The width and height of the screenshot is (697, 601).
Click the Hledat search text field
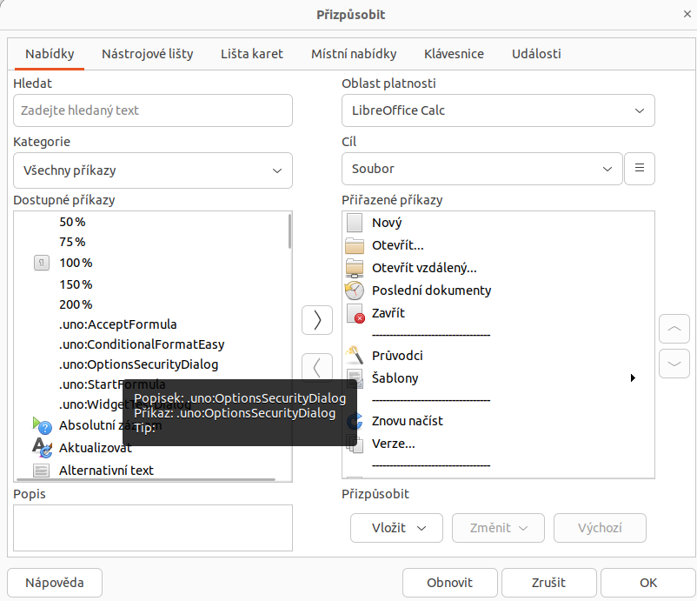click(x=152, y=110)
